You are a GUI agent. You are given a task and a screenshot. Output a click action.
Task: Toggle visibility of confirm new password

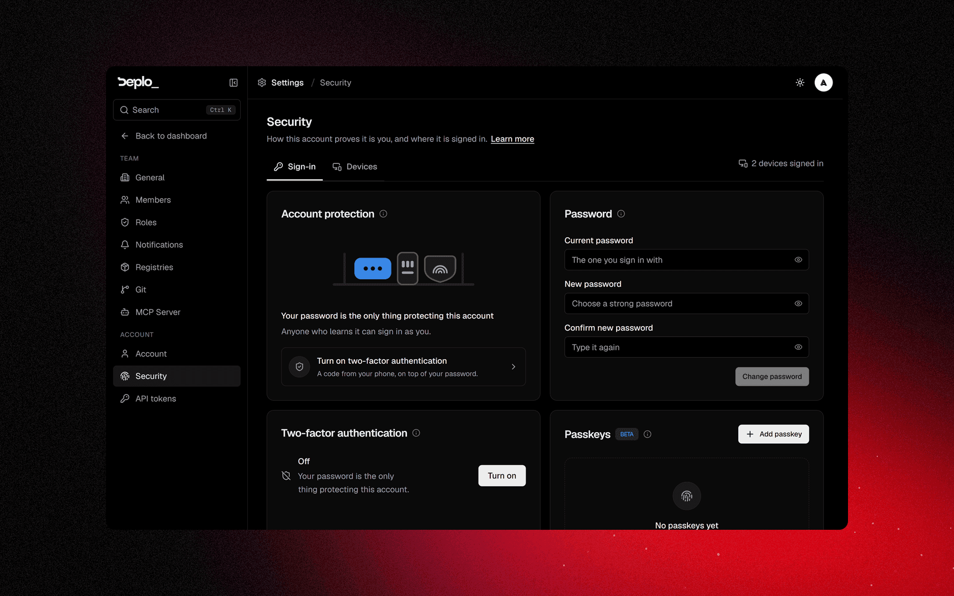click(x=798, y=347)
